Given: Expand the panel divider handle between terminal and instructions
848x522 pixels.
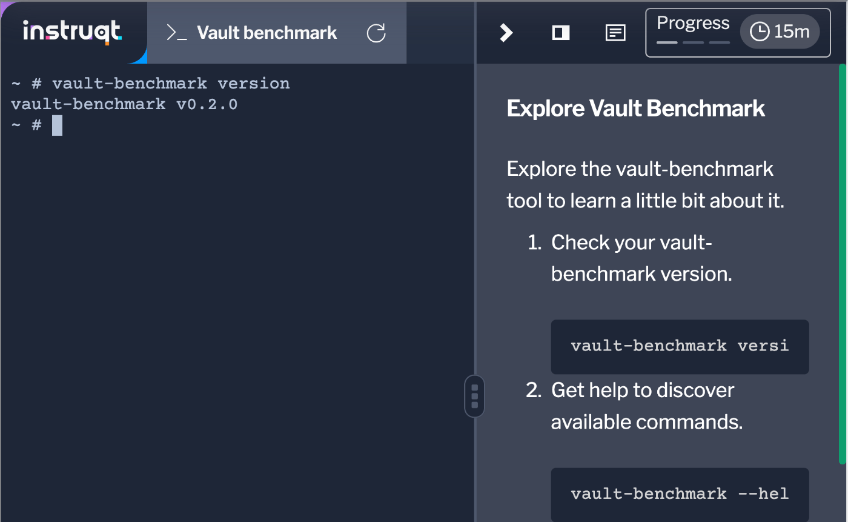Looking at the screenshot, I should [x=474, y=395].
